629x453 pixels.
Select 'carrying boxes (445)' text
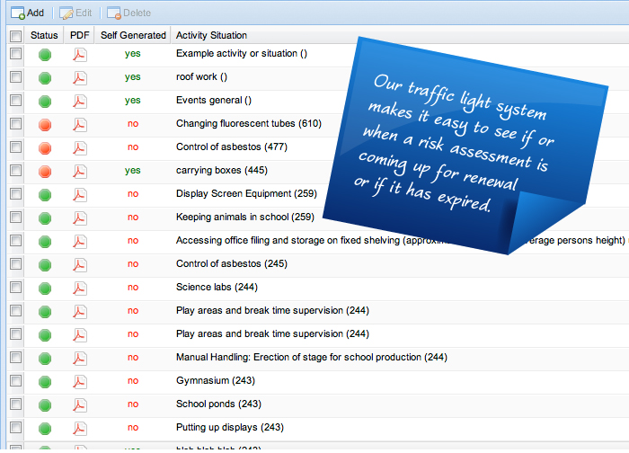[222, 170]
